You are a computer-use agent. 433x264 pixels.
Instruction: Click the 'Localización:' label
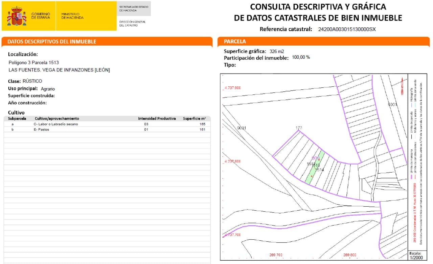point(23,54)
